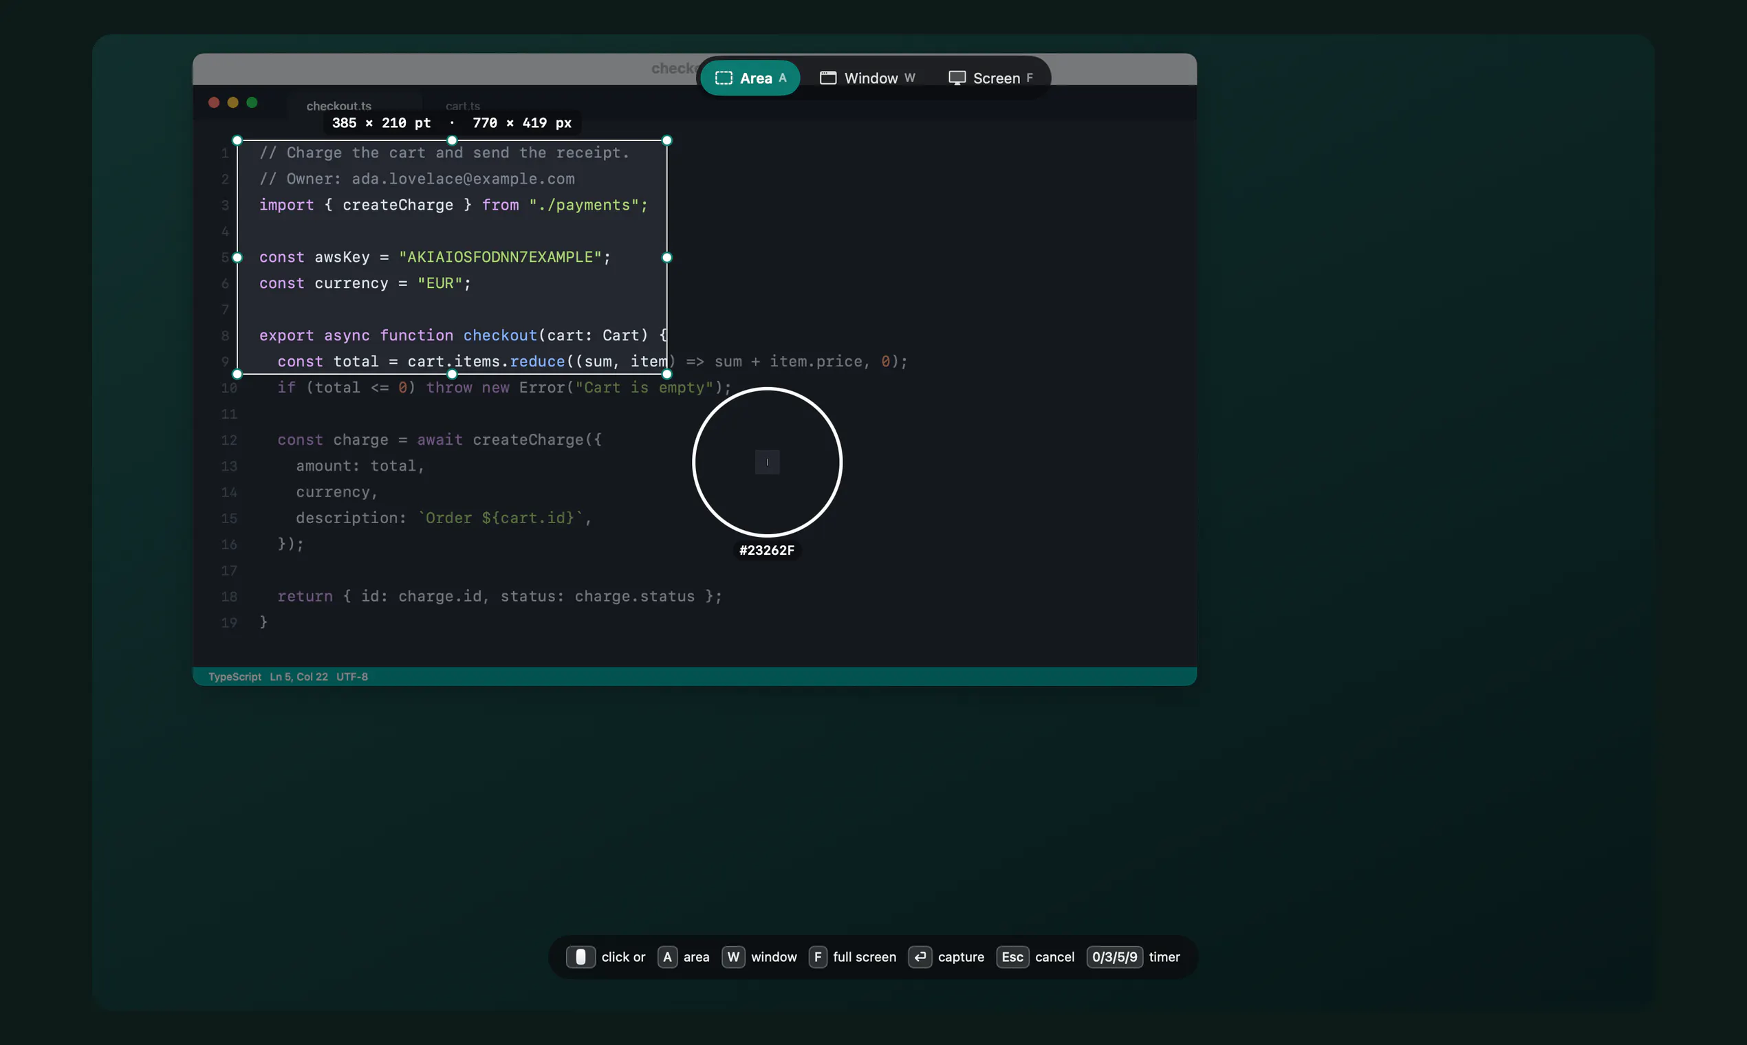This screenshot has height=1045, width=1747.
Task: Click the A area key hint
Action: click(x=667, y=957)
